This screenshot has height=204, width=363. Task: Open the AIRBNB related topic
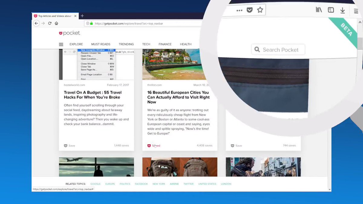tap(174, 184)
